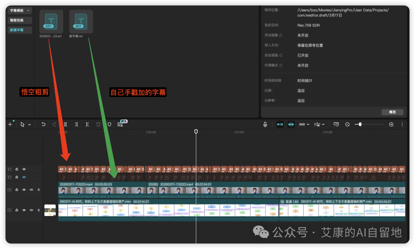The width and height of the screenshot is (415, 249).
Task: Expand the linkage options dropdown arrow
Action: [x=308, y=124]
